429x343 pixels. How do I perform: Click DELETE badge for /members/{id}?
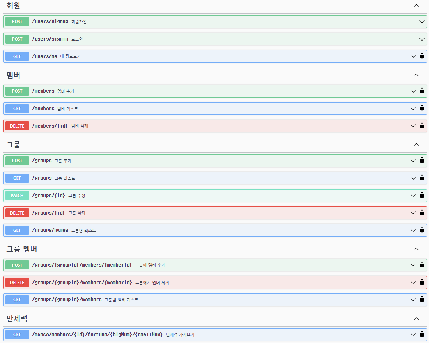coord(17,126)
